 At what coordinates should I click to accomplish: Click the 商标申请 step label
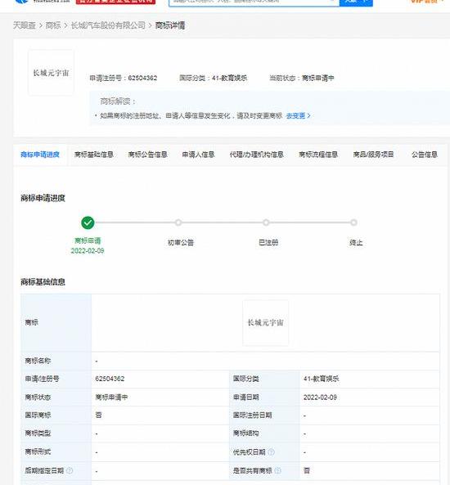tap(88, 240)
